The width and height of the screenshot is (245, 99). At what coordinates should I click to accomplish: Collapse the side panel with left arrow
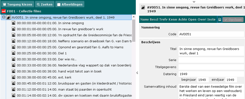(x=137, y=73)
